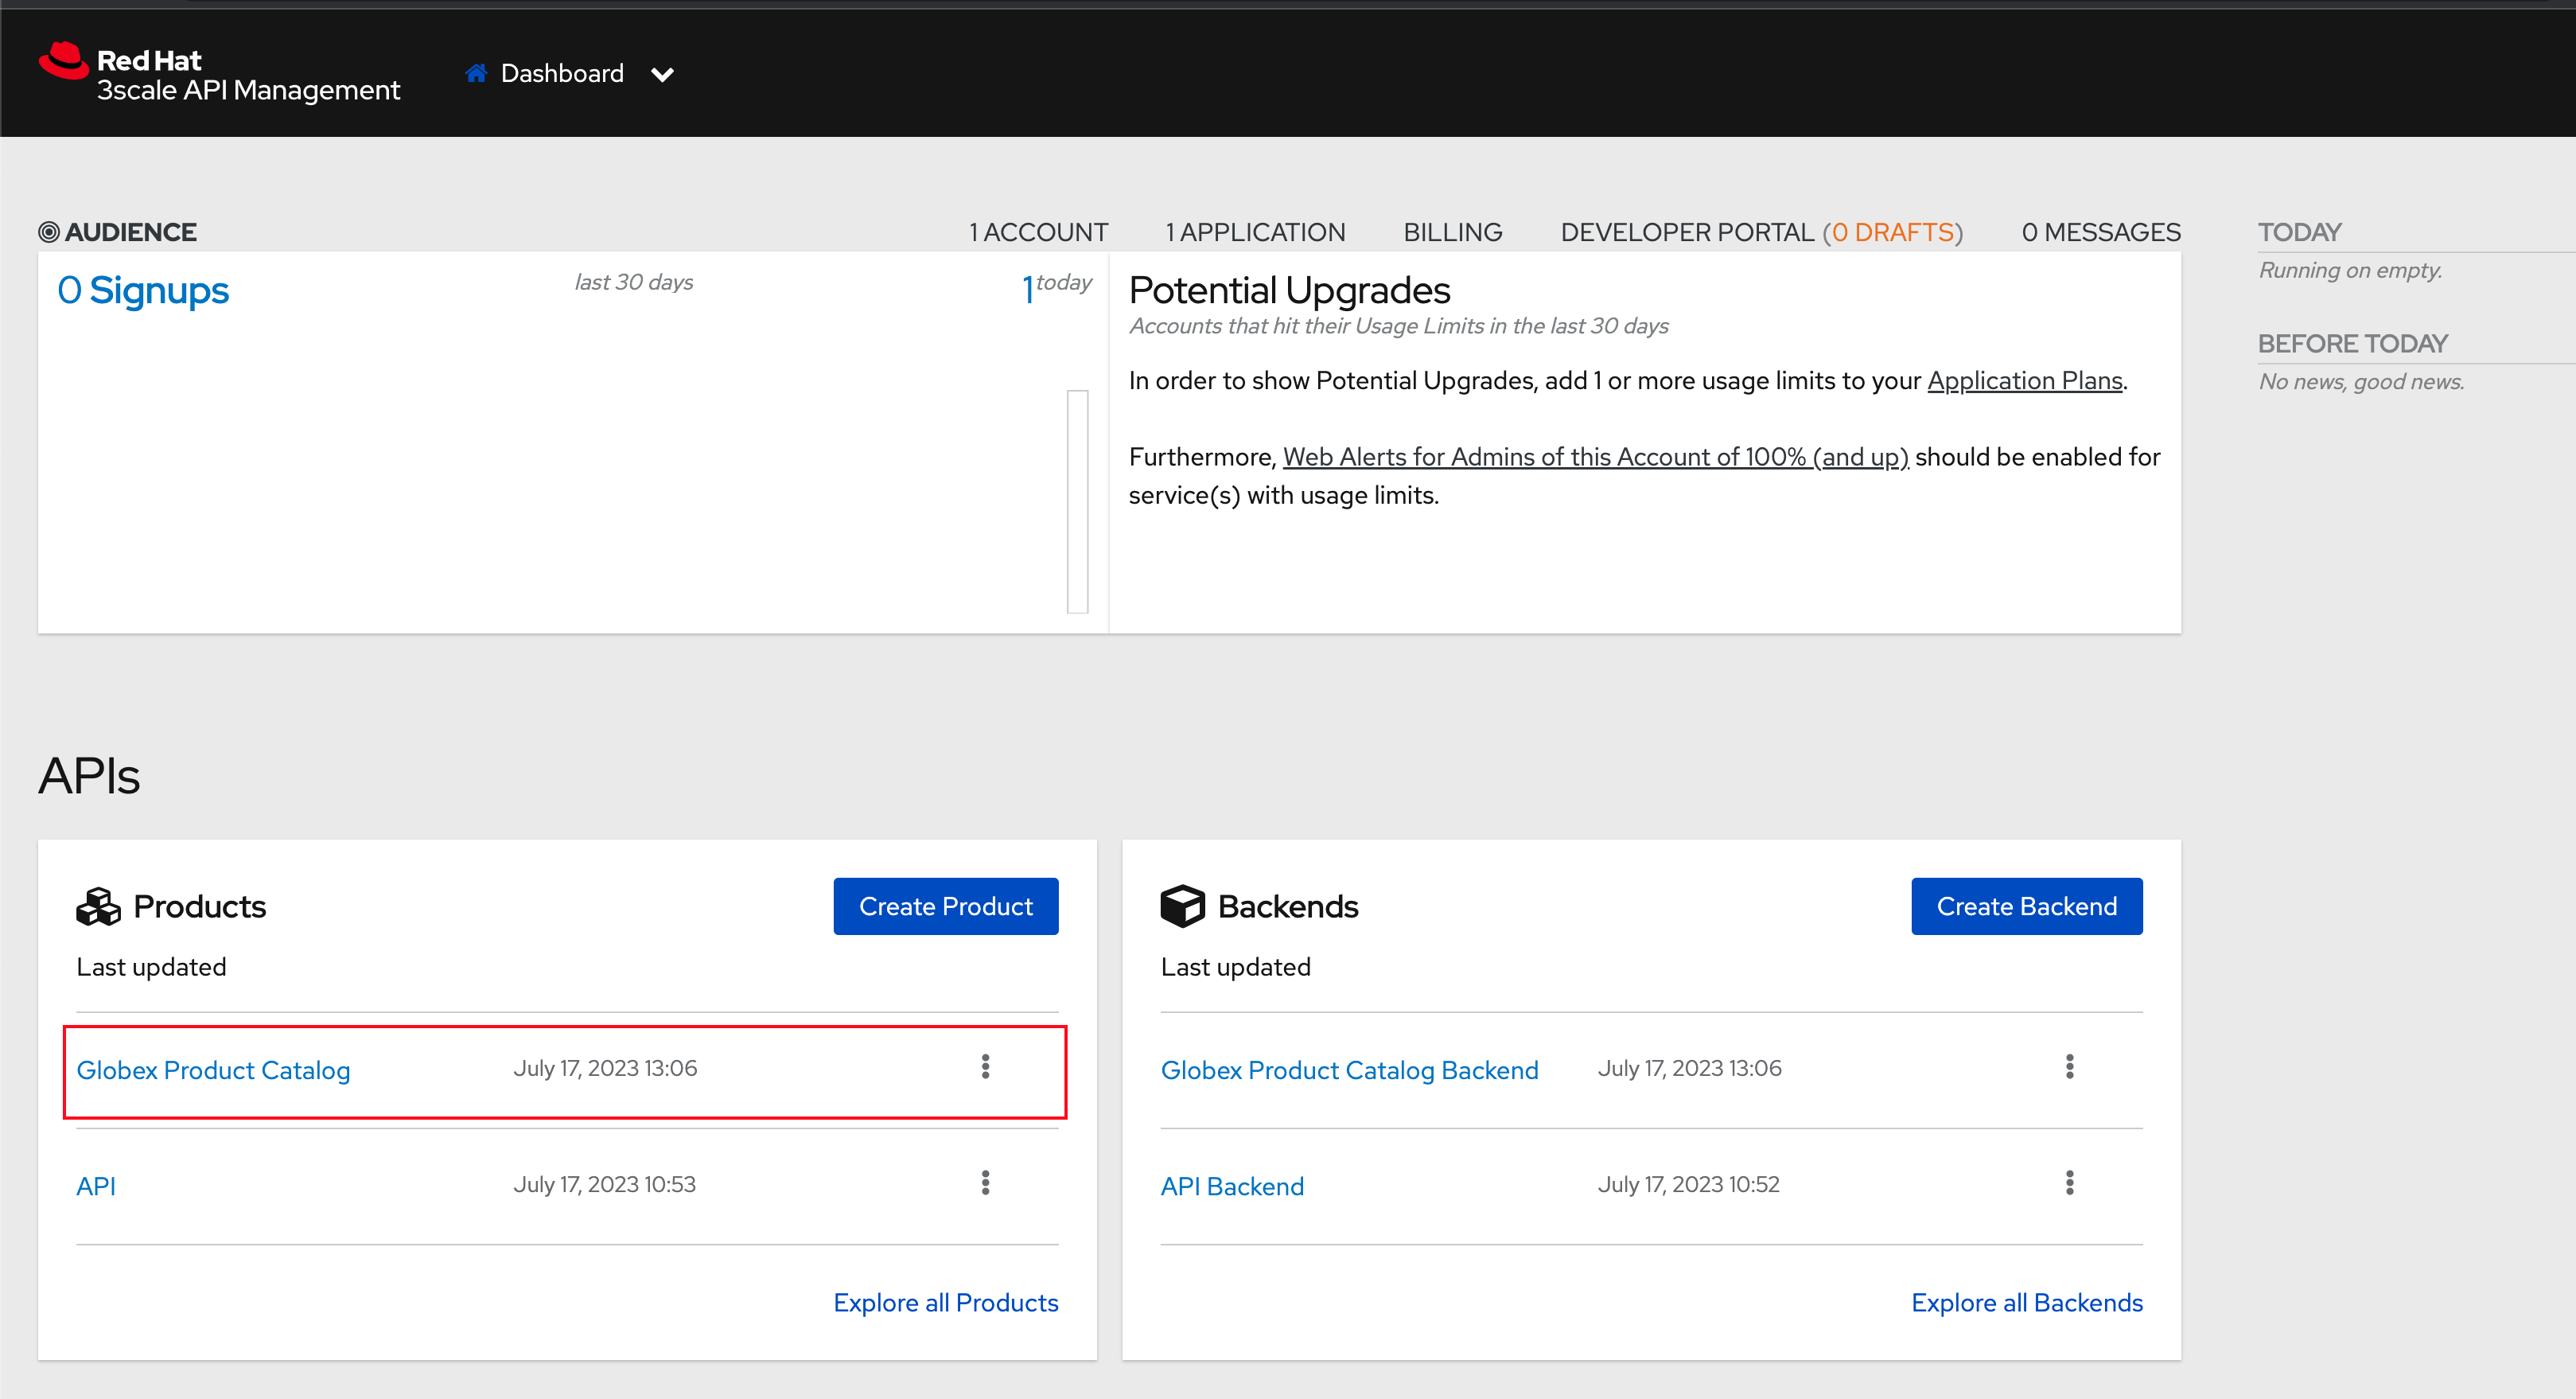Follow the Application Plans link
Screen dimensions: 2576x1399
coord(2024,381)
